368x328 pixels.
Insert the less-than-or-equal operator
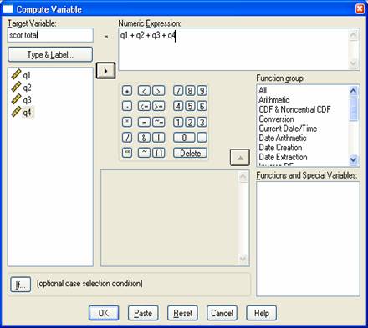[144, 106]
